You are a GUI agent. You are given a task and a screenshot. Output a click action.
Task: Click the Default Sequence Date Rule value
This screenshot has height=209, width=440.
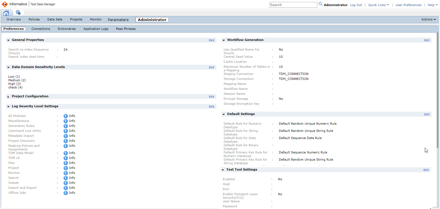click(300, 138)
